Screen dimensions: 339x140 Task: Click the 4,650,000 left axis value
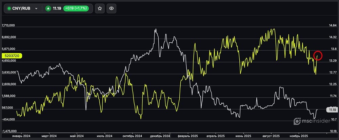pyautogui.click(x=9, y=61)
